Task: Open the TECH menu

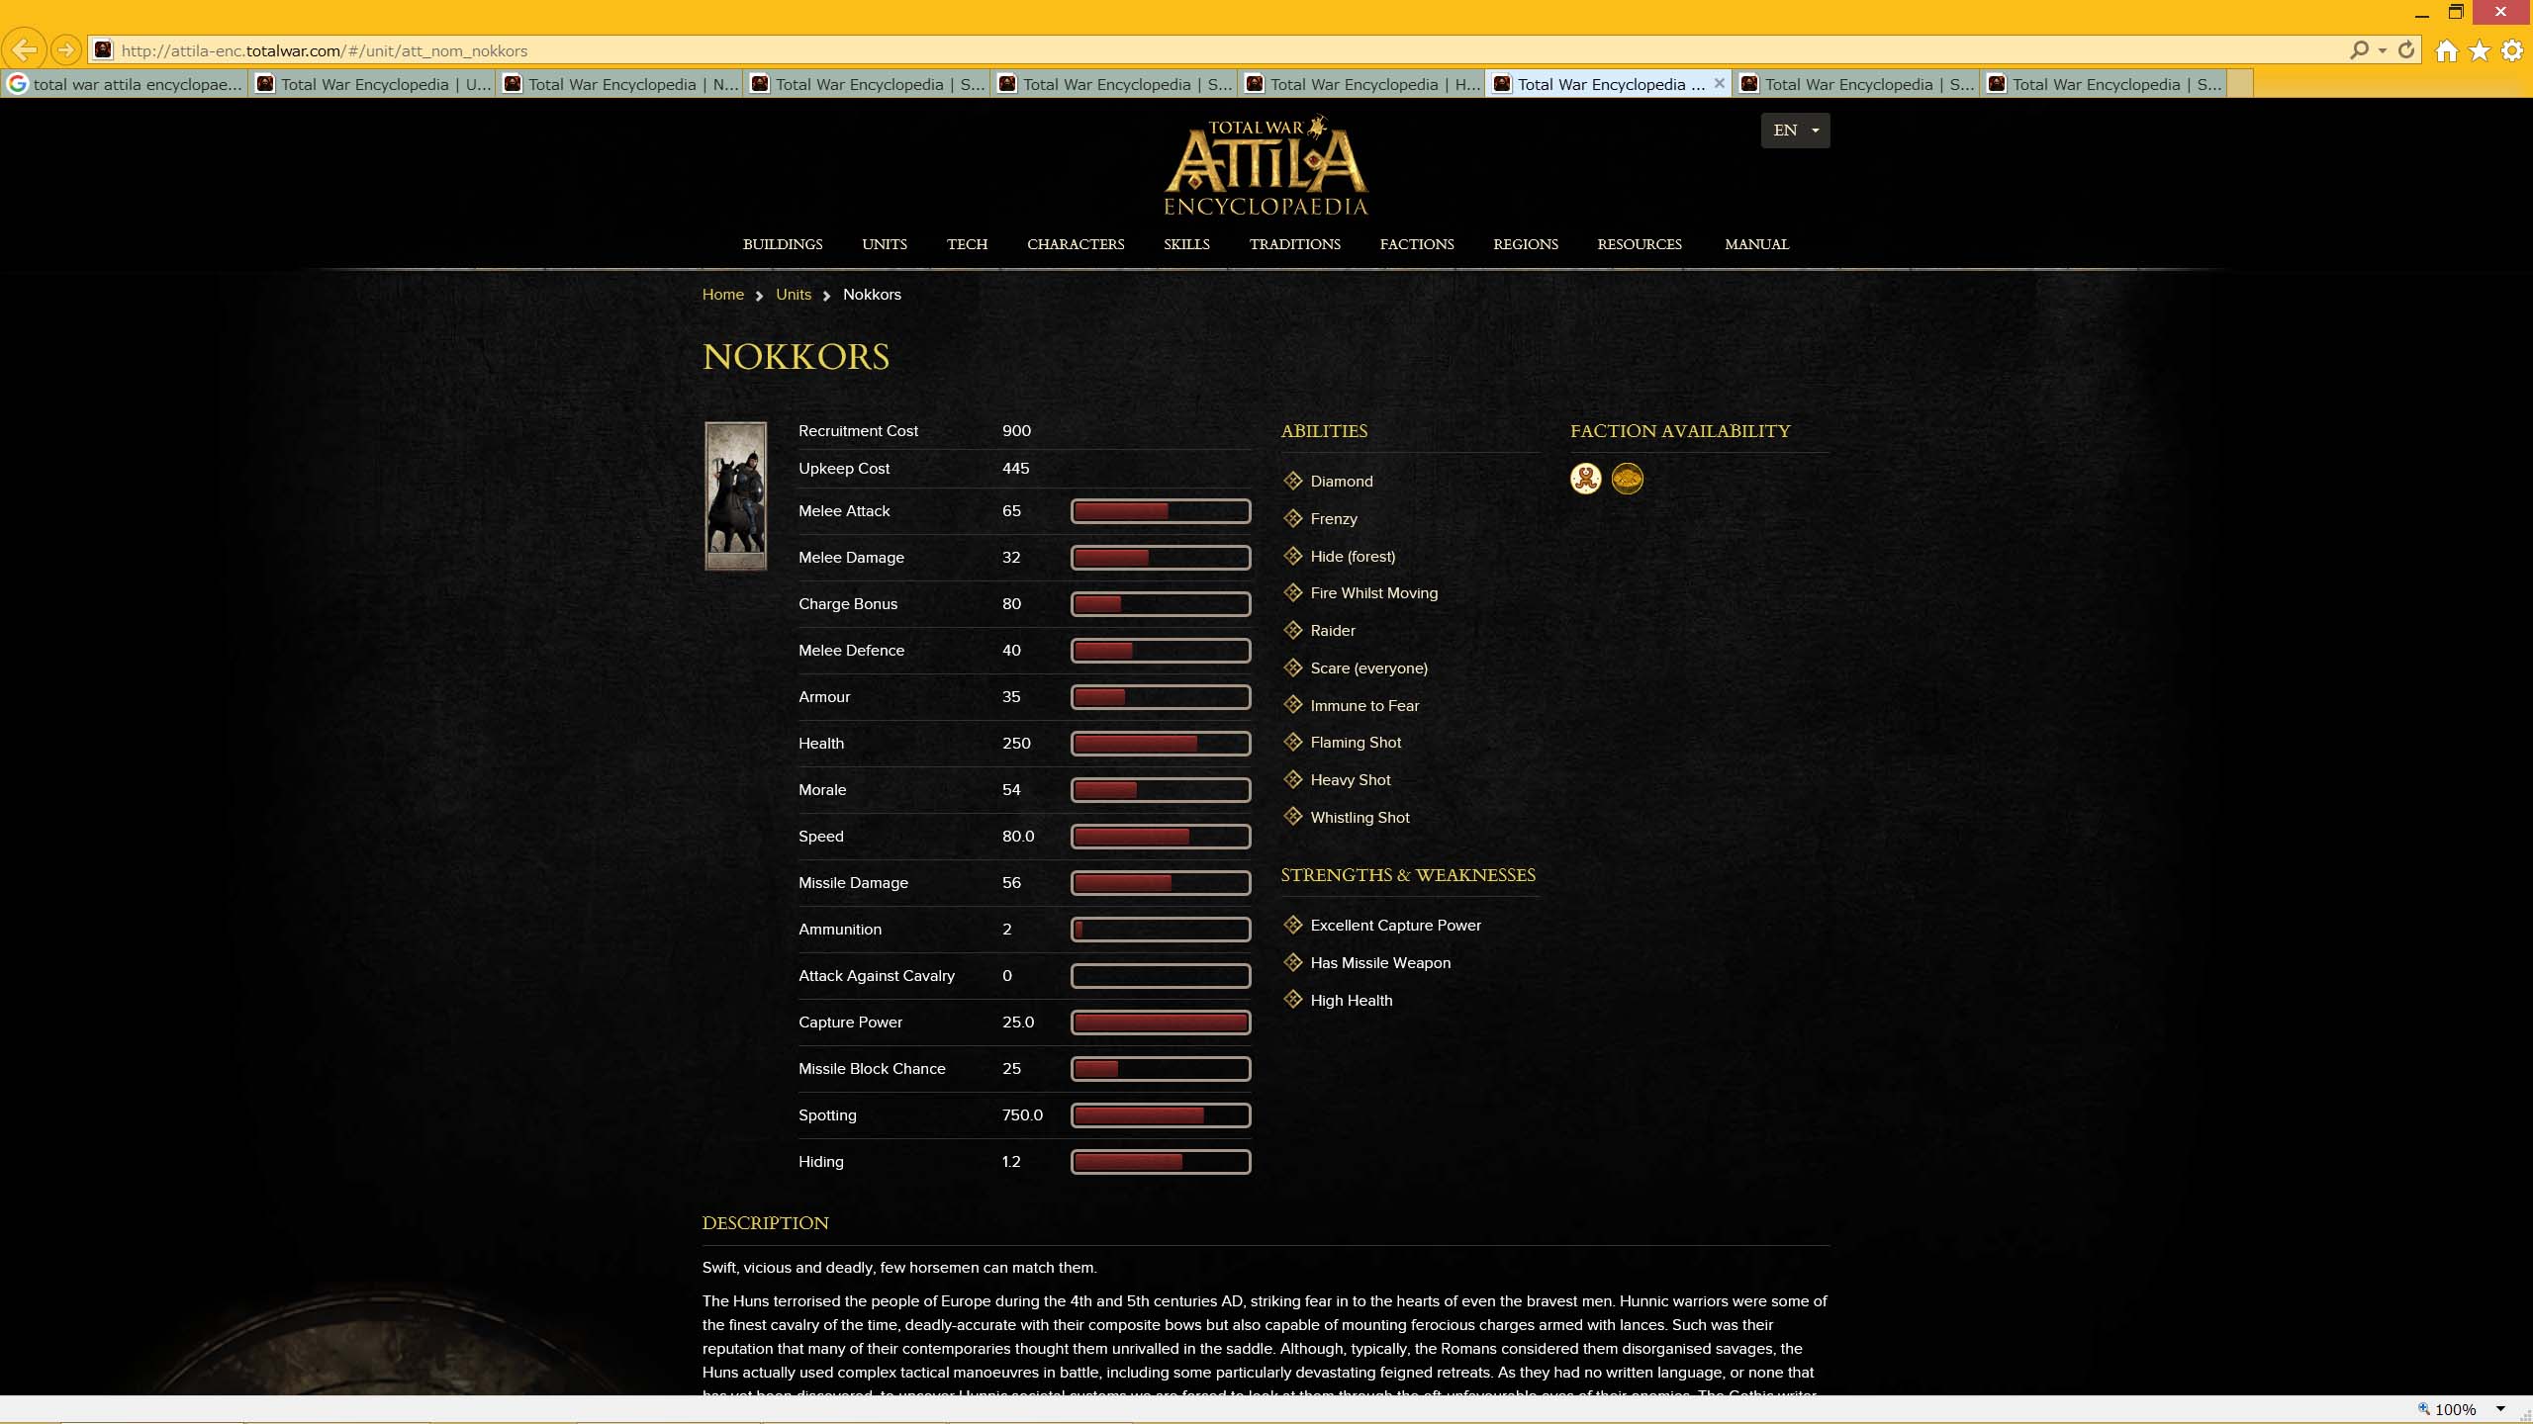Action: (x=967, y=244)
